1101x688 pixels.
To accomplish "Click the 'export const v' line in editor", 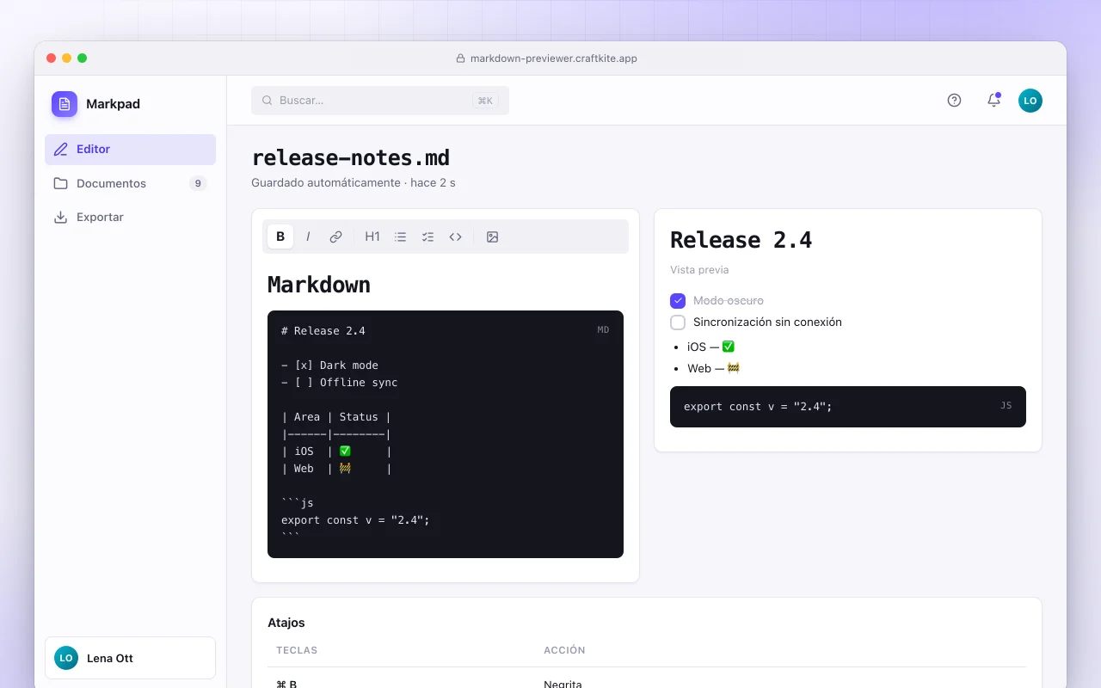I will point(355,520).
